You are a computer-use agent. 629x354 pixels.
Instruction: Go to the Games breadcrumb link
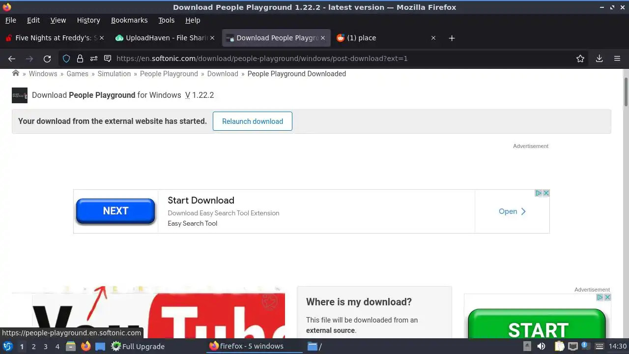78,74
